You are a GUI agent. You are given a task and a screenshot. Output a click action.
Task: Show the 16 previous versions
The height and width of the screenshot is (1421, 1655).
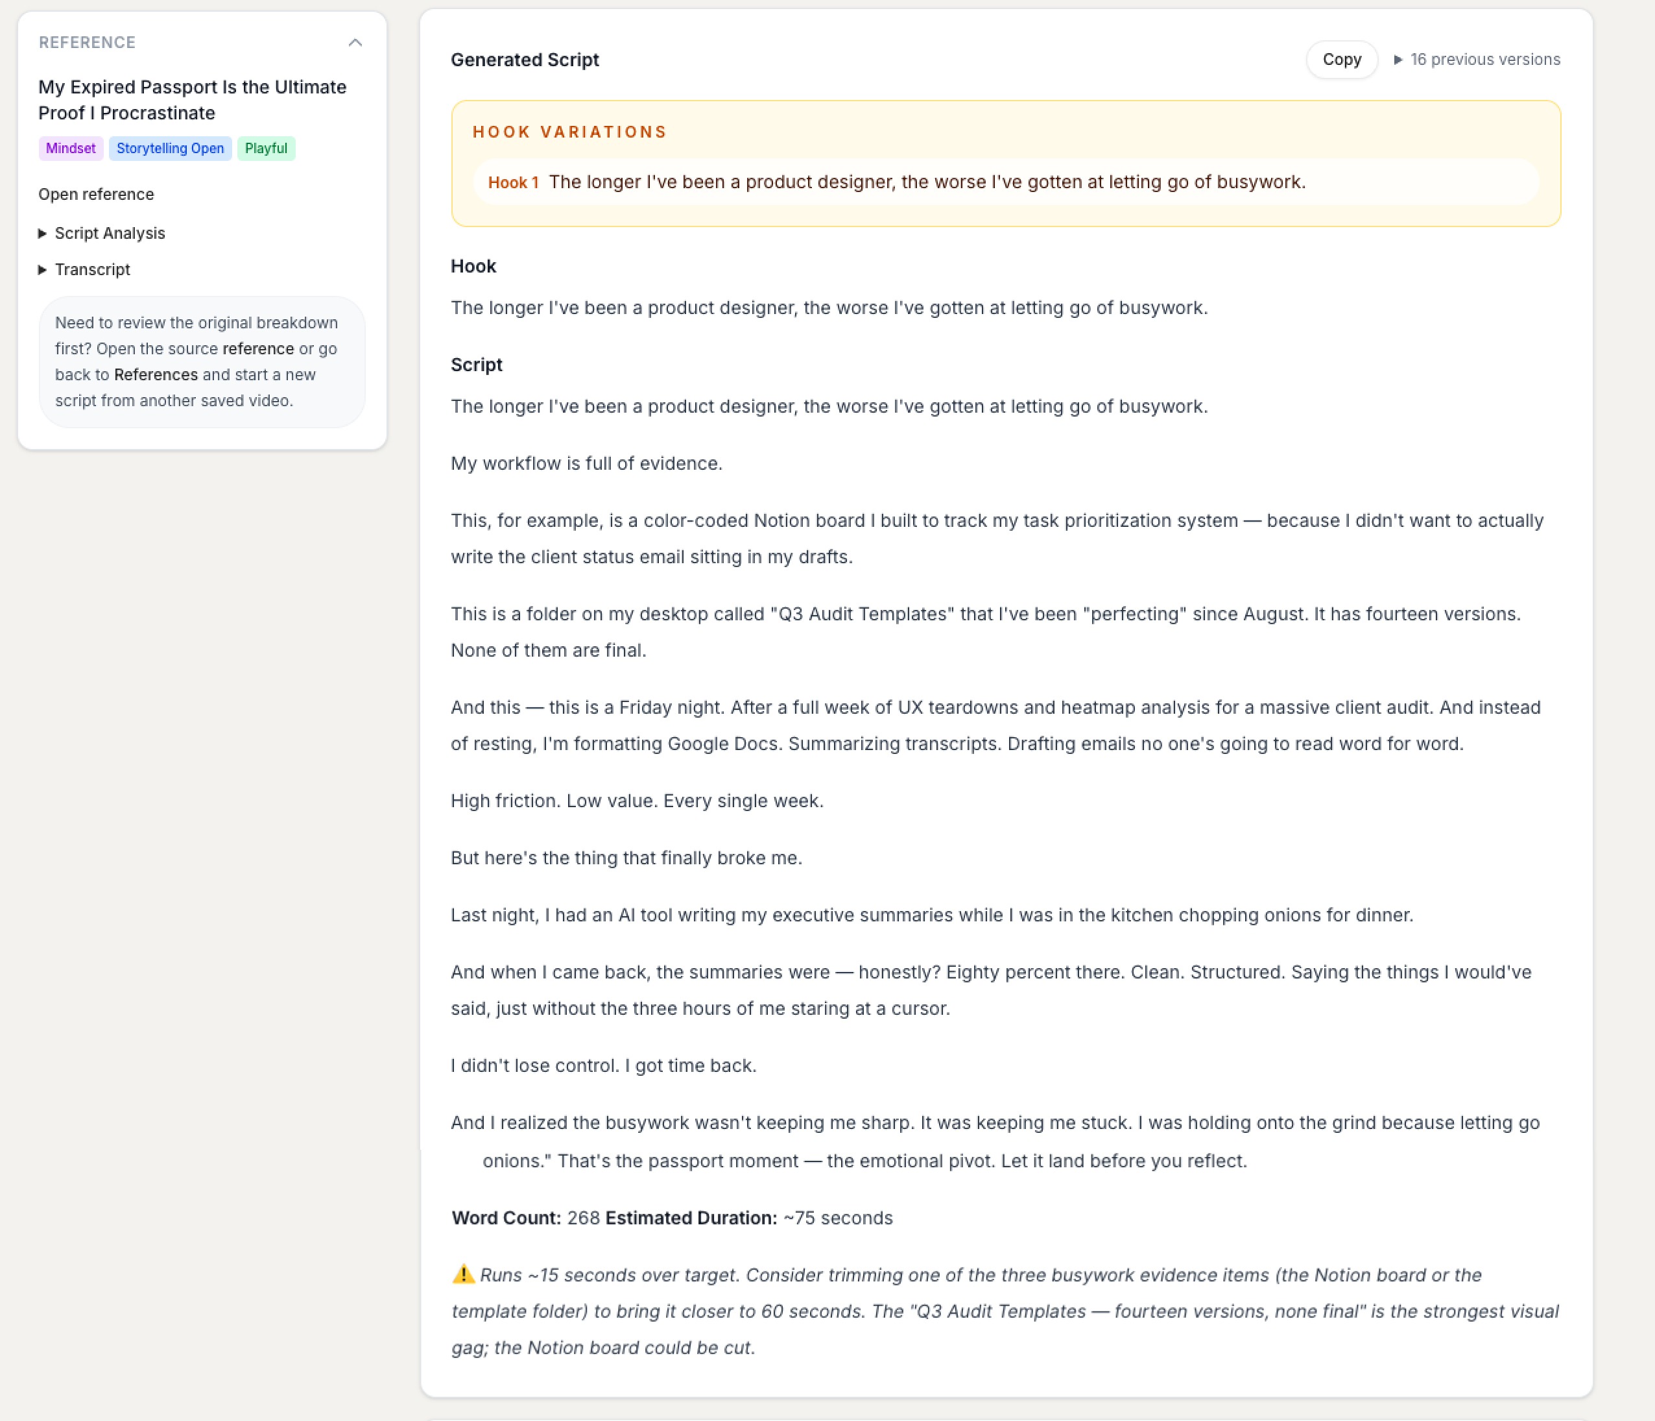click(1477, 60)
